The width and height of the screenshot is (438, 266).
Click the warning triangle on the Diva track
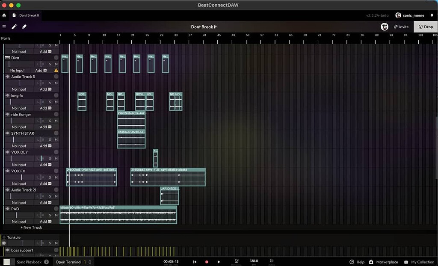56,70
